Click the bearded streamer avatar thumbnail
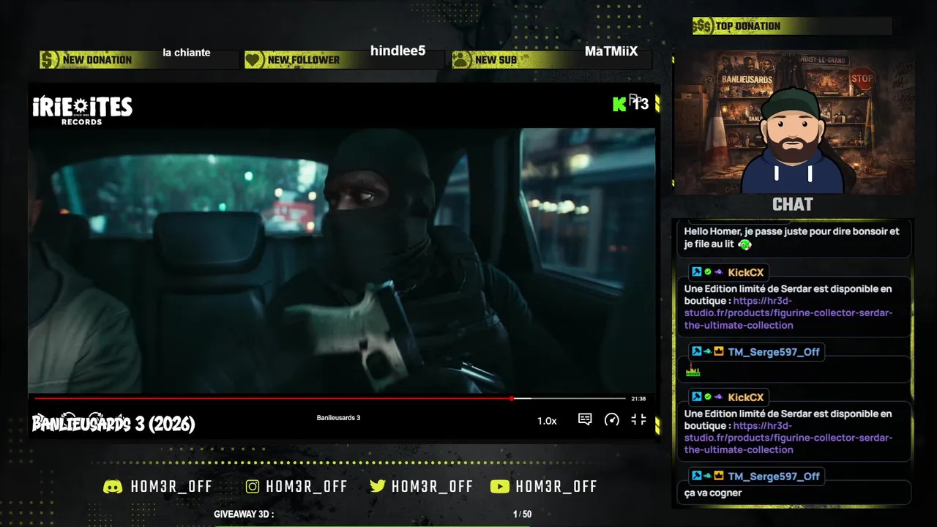Viewport: 937px width, 527px height. [794, 122]
